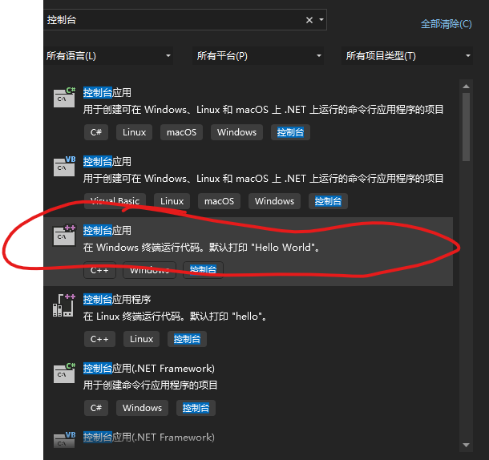Click the macOS tag on C# template
Screen dimensions: 489x460
(x=181, y=132)
